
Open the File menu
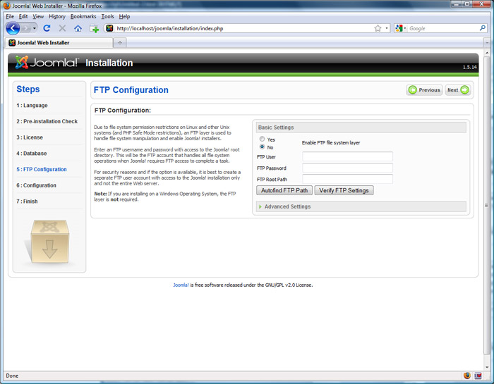coord(10,16)
